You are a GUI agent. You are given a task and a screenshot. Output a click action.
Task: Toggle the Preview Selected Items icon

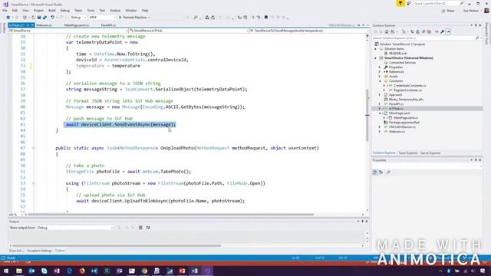(448, 31)
